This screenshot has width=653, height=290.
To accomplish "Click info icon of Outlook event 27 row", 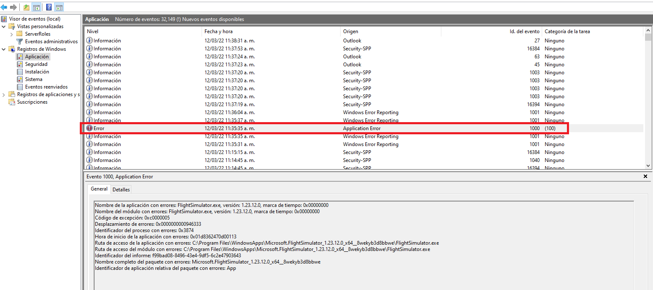I will tap(89, 41).
